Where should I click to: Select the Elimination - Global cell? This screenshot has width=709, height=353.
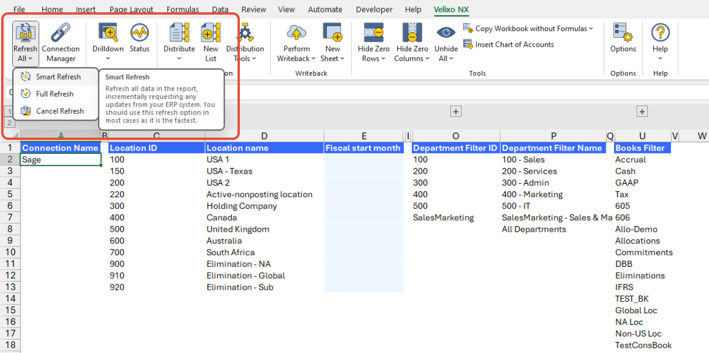tap(264, 275)
